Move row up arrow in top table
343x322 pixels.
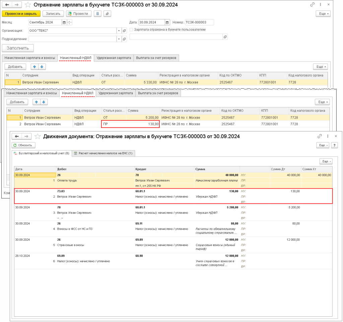tap(34, 67)
